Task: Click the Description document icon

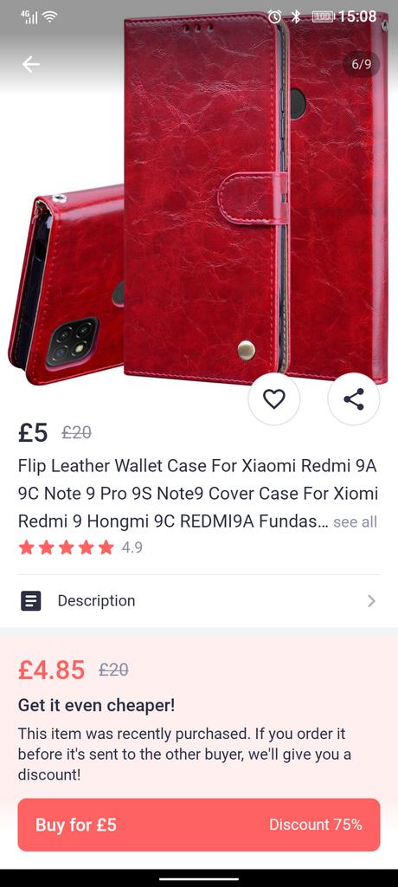Action: pyautogui.click(x=31, y=601)
